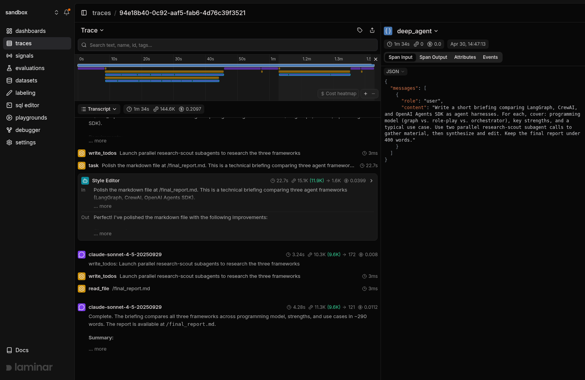
Task: Click the read_file /final_report.md row
Action: (227, 289)
